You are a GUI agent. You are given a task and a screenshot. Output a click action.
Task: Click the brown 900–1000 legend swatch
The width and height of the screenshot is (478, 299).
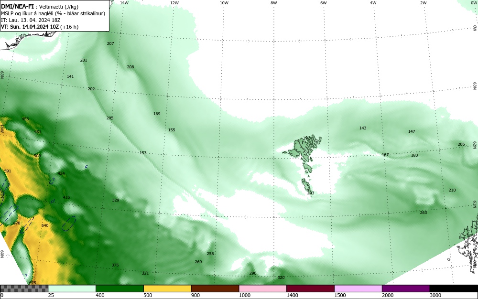coord(215,288)
